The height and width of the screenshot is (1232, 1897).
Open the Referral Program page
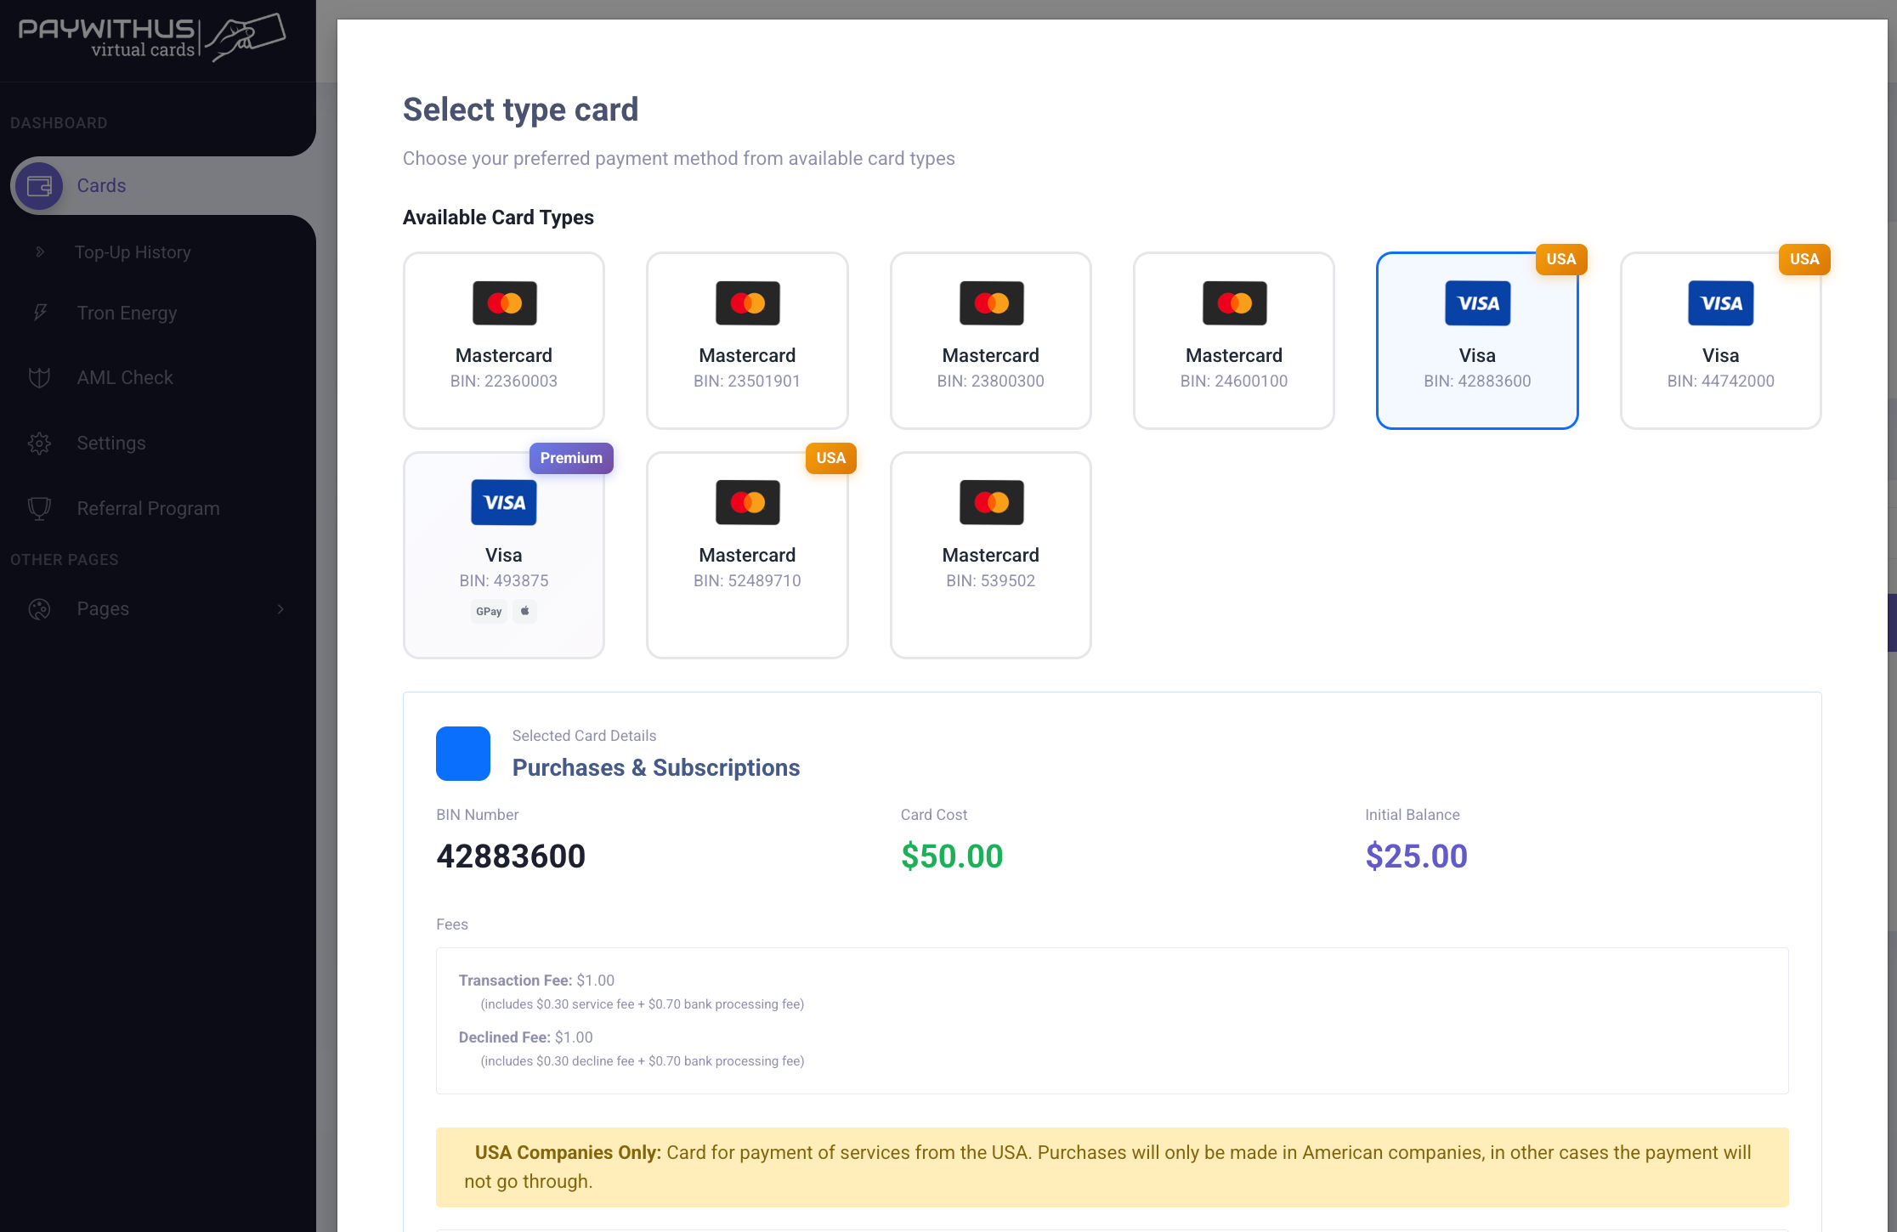coord(148,508)
